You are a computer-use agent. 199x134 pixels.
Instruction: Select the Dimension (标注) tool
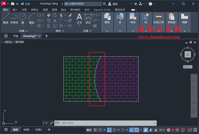click(88, 18)
